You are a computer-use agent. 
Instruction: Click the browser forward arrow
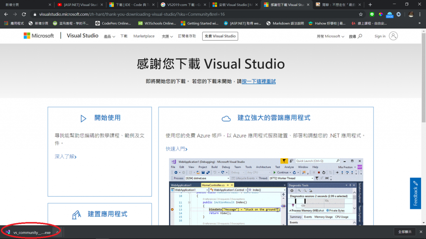point(15,15)
